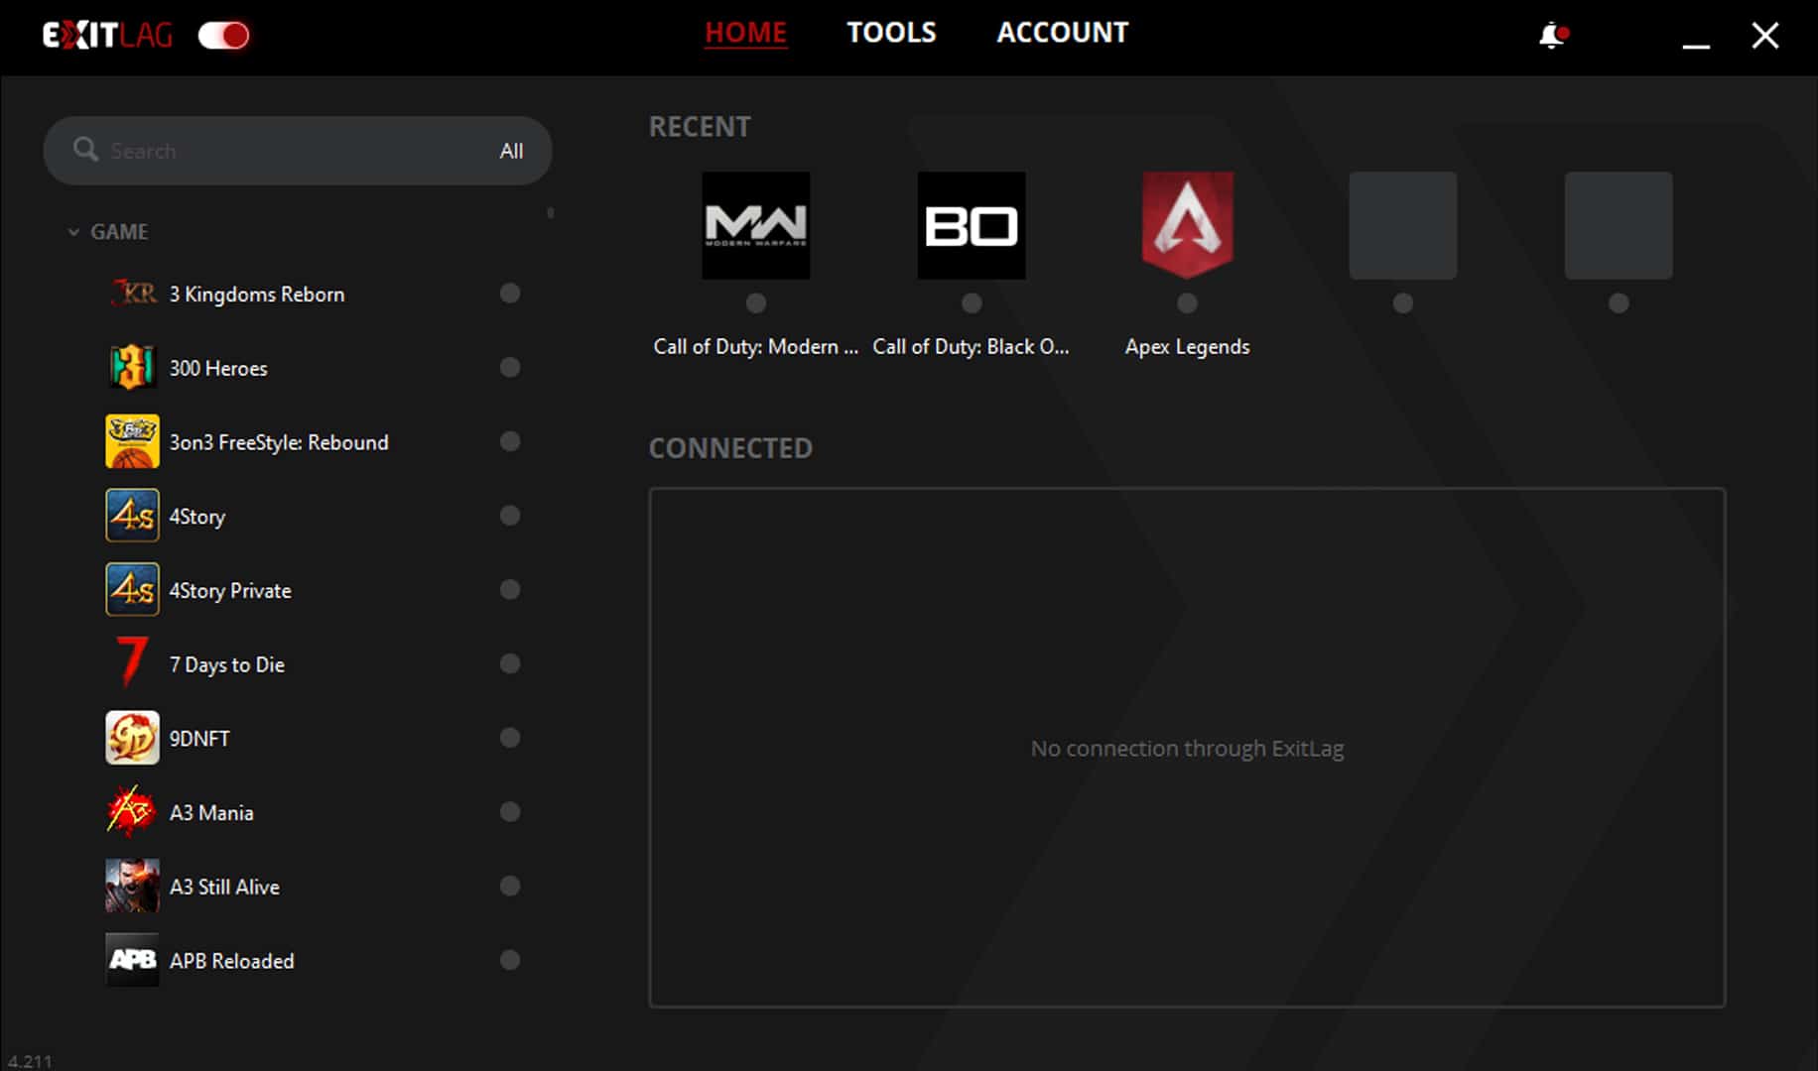
Task: Open Apex Legends from Recent
Action: (1187, 225)
